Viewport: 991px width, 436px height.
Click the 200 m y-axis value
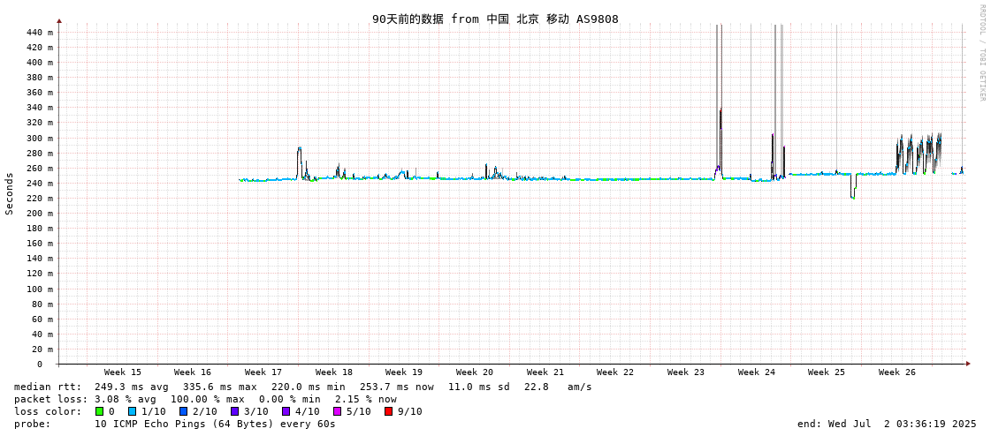pyautogui.click(x=40, y=214)
